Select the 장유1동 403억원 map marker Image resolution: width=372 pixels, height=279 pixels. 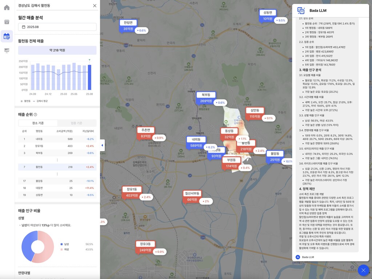(132, 193)
